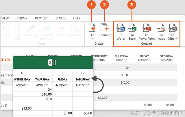
Task: Click the gray WEDNESDAY 4/8/2015 heading in the PDF
Action: click(x=100, y=58)
